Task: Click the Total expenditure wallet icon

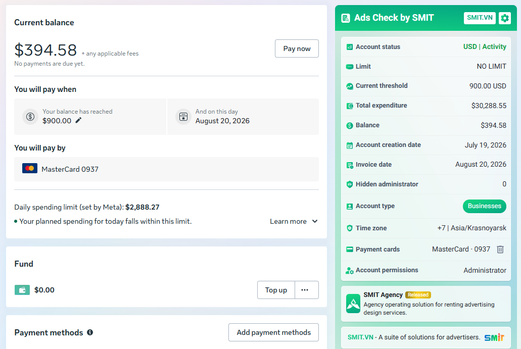Action: point(350,106)
